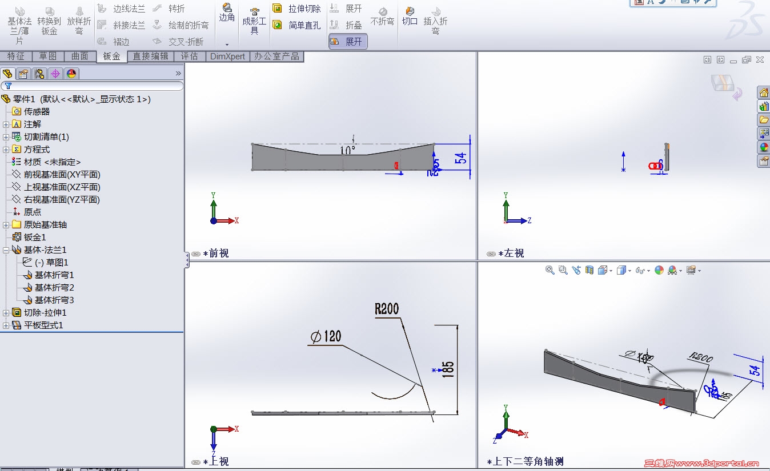Choose the Jog (转折) tool

tap(169, 9)
